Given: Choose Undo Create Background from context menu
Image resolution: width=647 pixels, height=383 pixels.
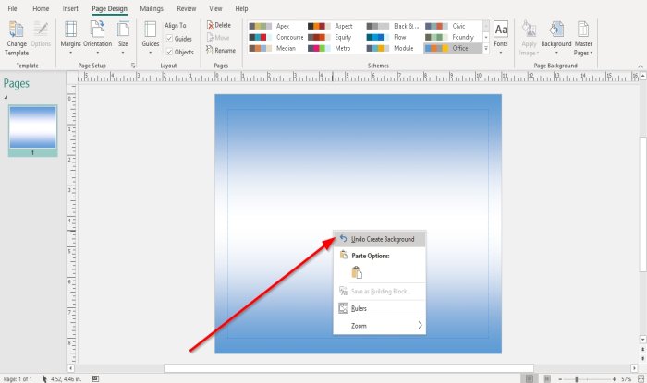Looking at the screenshot, I should (379, 239).
